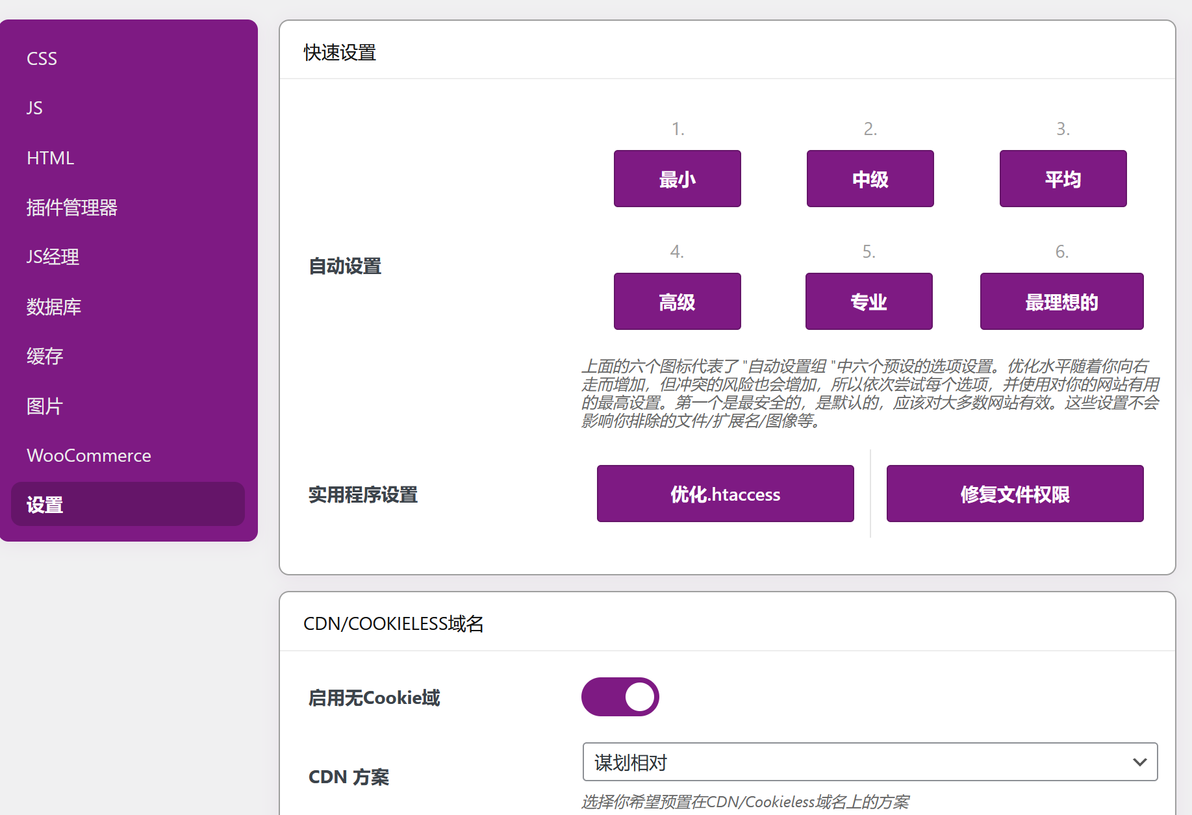Open the HTML sidebar tab
The image size is (1192, 815).
click(50, 158)
